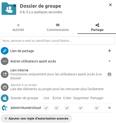
Task: Remove the Admin-Numéricloud permission rule
Action: 109,108
